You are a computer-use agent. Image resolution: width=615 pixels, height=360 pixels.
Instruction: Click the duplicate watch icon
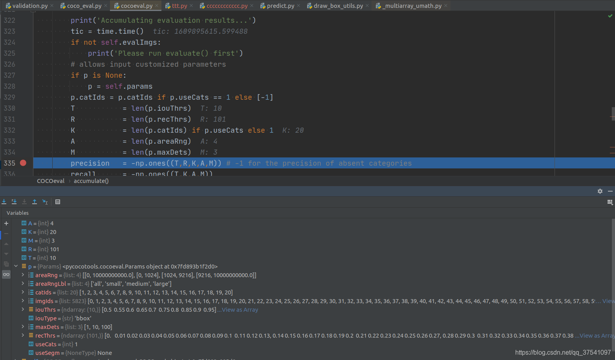[6, 264]
